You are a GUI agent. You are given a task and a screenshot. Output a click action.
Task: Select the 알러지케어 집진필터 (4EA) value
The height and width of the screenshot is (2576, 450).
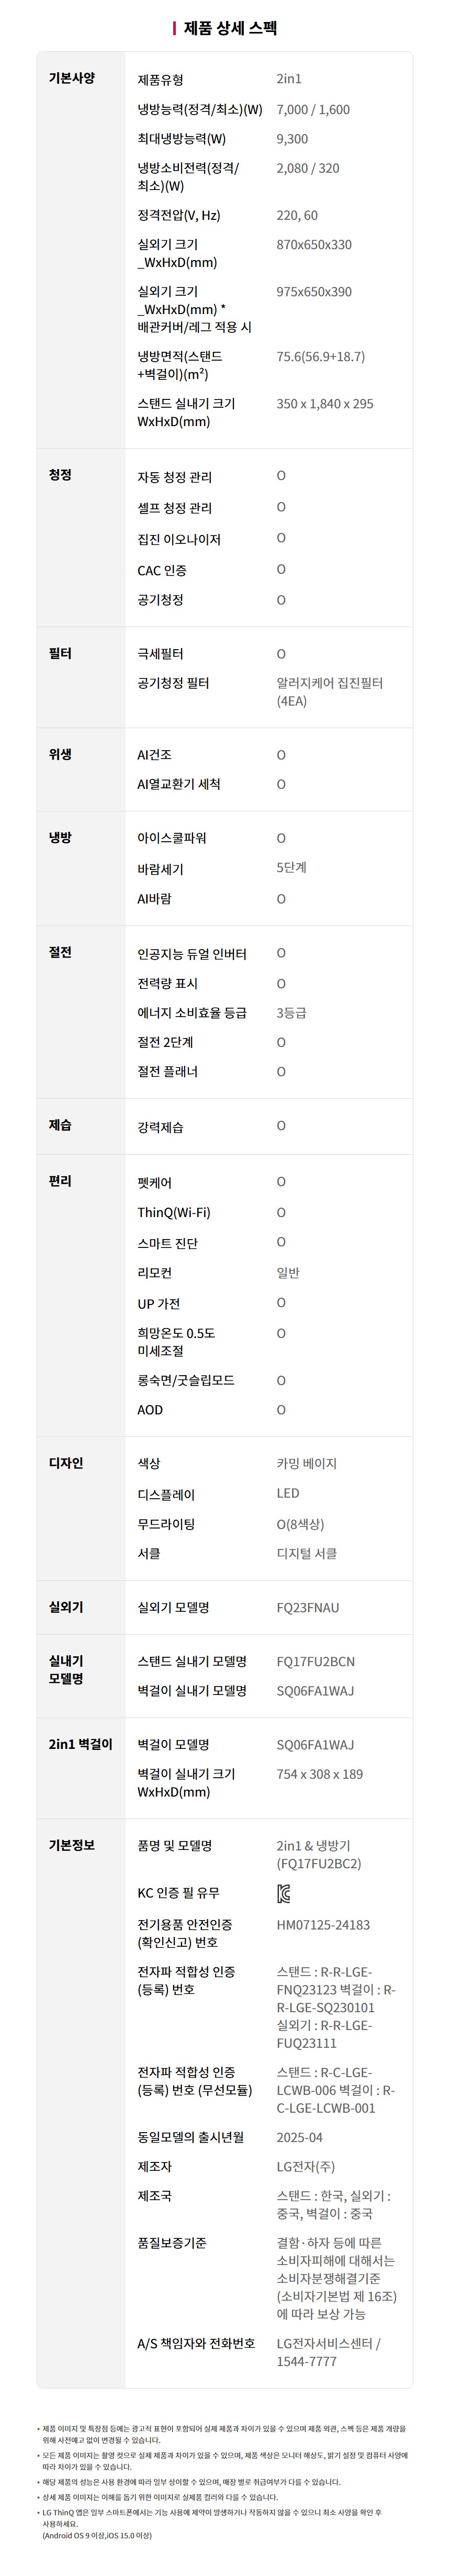click(330, 692)
